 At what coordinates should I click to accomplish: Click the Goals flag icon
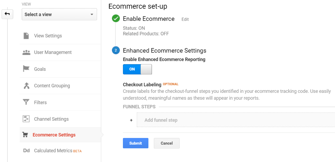coord(26,69)
